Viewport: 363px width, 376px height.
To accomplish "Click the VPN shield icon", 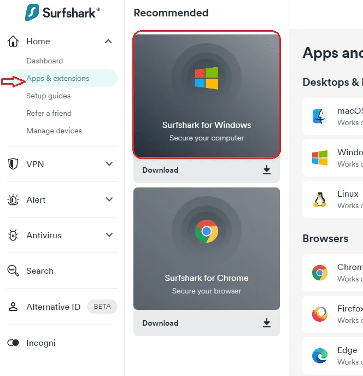I will (13, 164).
